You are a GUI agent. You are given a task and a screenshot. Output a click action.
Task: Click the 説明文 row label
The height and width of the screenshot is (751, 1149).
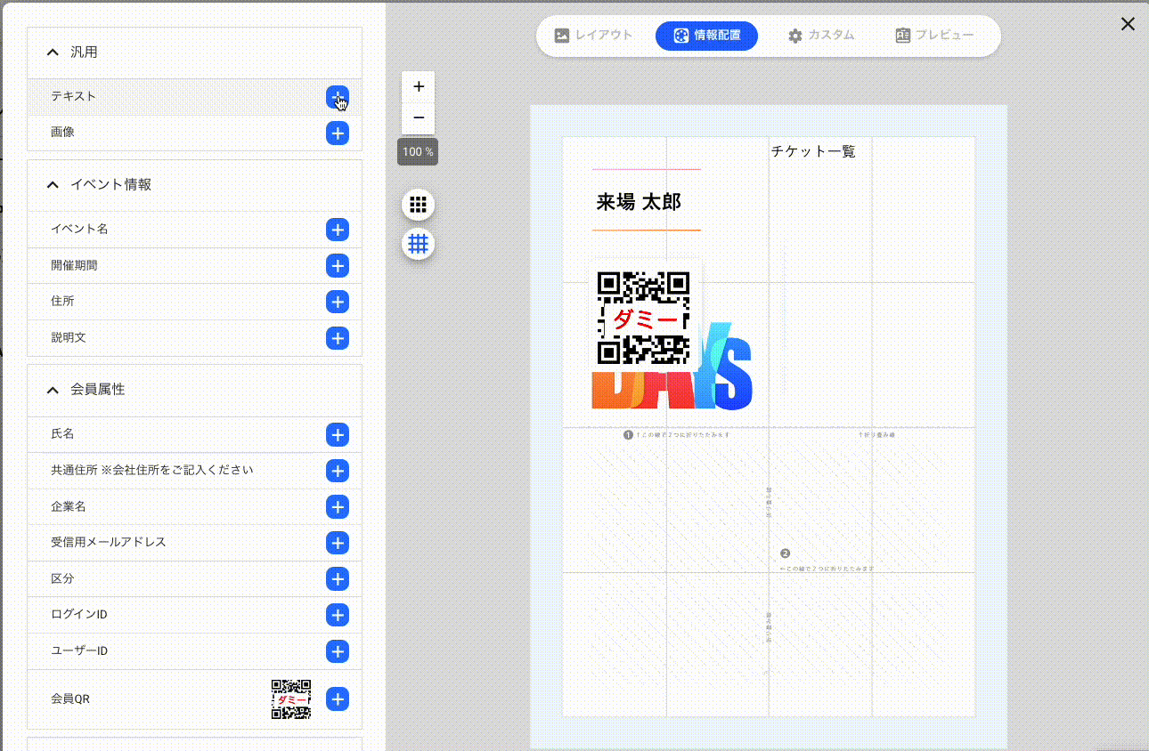pos(69,337)
